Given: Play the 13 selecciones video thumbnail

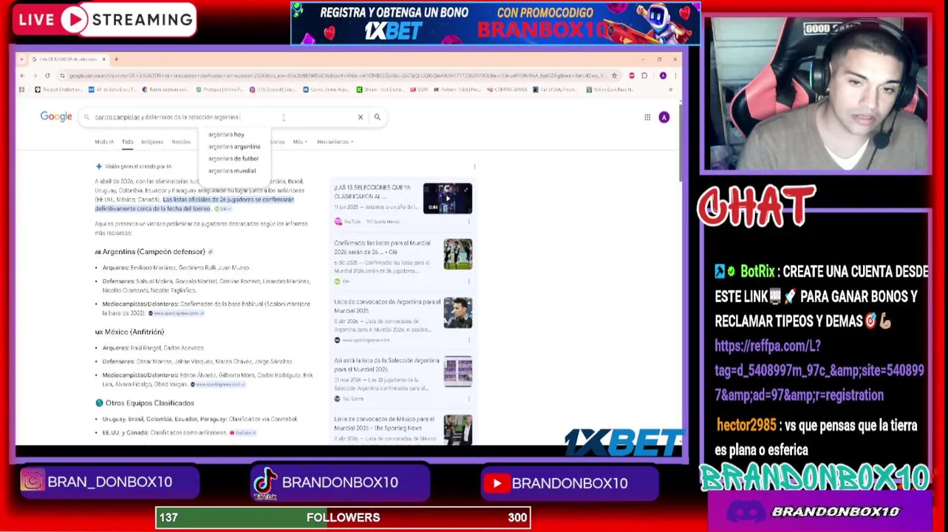Looking at the screenshot, I should tap(447, 198).
